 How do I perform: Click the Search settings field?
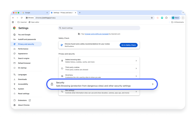click(99, 28)
